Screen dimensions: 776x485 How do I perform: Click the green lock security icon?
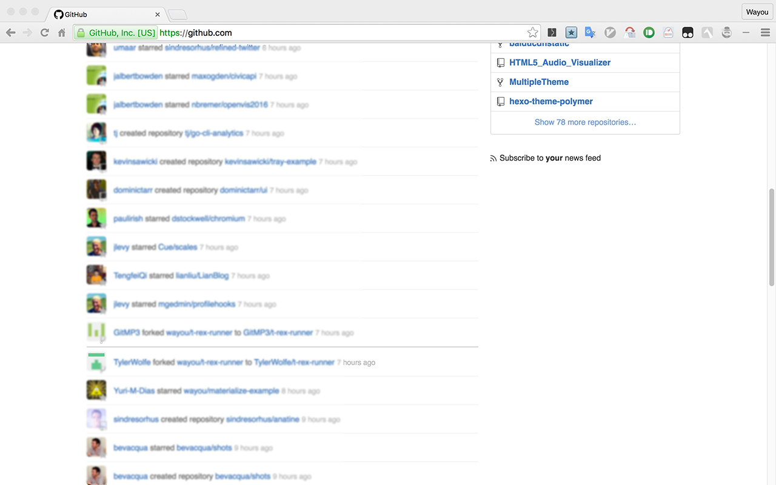pyautogui.click(x=80, y=33)
